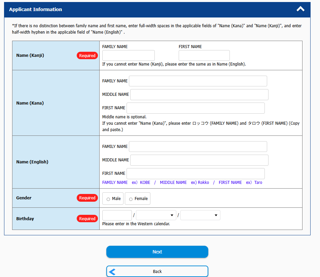Open the birthday day dropdown
This screenshot has height=277, width=320.
[x=200, y=215]
